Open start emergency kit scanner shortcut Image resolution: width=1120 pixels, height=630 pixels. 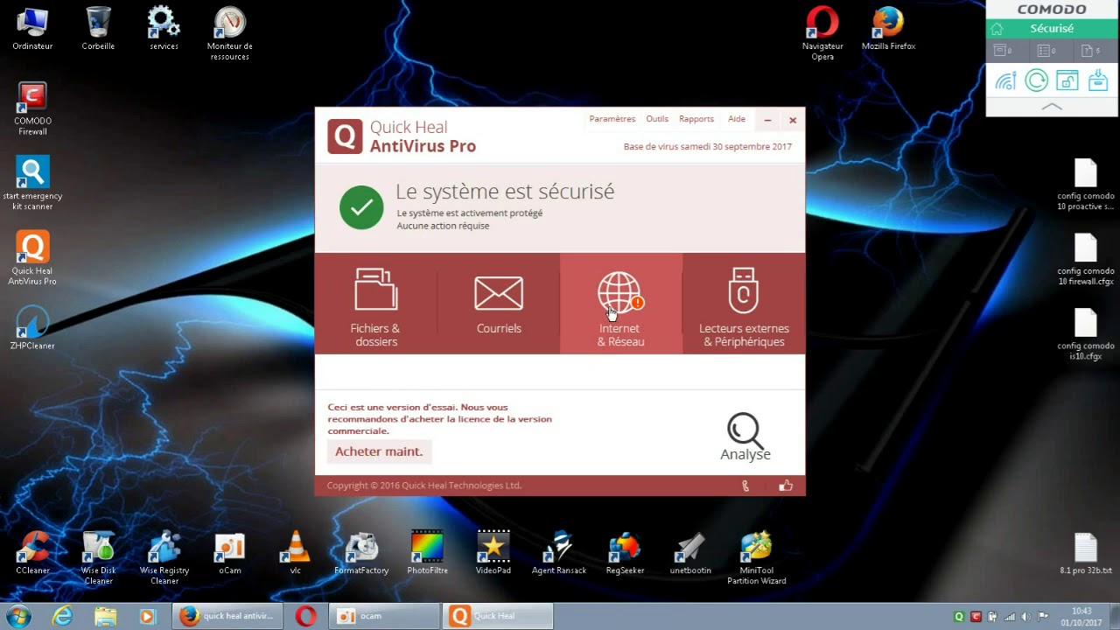point(32,184)
